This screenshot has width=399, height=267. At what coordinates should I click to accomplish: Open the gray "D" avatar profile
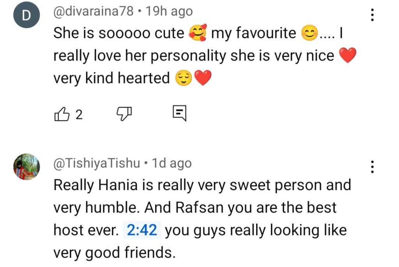tap(26, 16)
